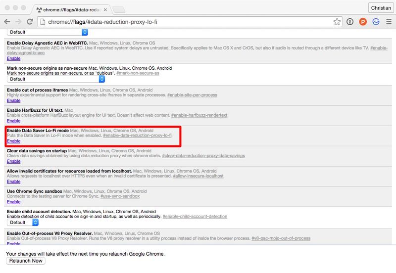
Task: Click the #mark-non-secure-as anchor link
Action: (138, 73)
